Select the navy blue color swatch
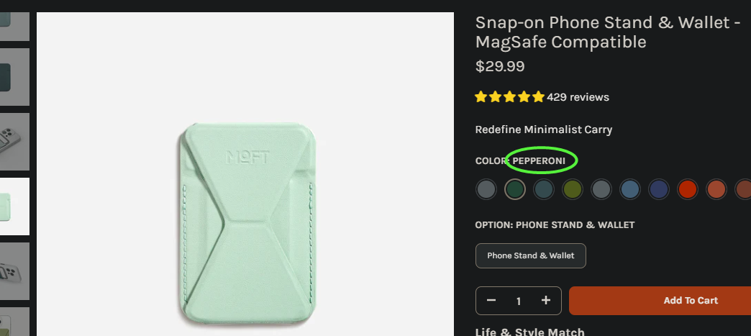751x336 pixels. coord(658,189)
